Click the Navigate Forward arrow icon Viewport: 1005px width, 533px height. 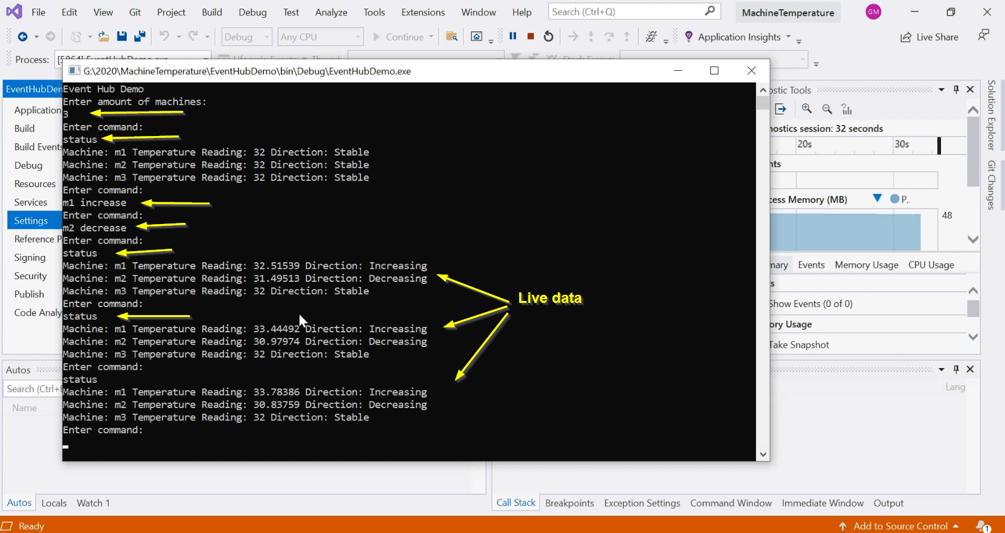[50, 37]
